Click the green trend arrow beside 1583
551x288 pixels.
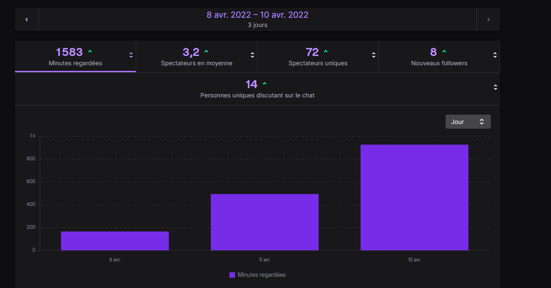(90, 52)
